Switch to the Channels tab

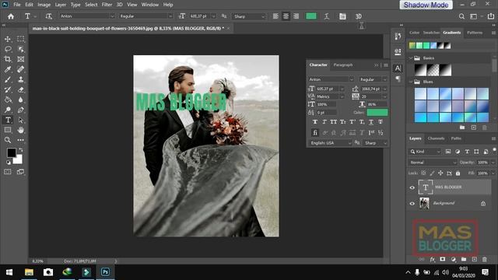(436, 138)
